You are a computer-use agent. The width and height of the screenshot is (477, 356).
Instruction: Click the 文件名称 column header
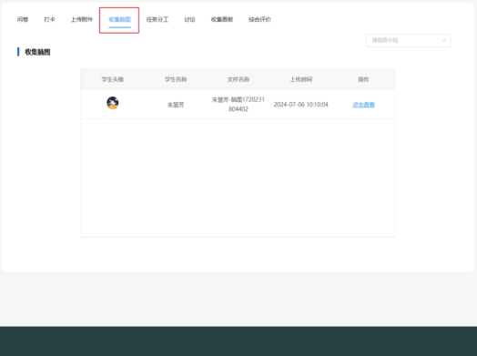pos(238,79)
